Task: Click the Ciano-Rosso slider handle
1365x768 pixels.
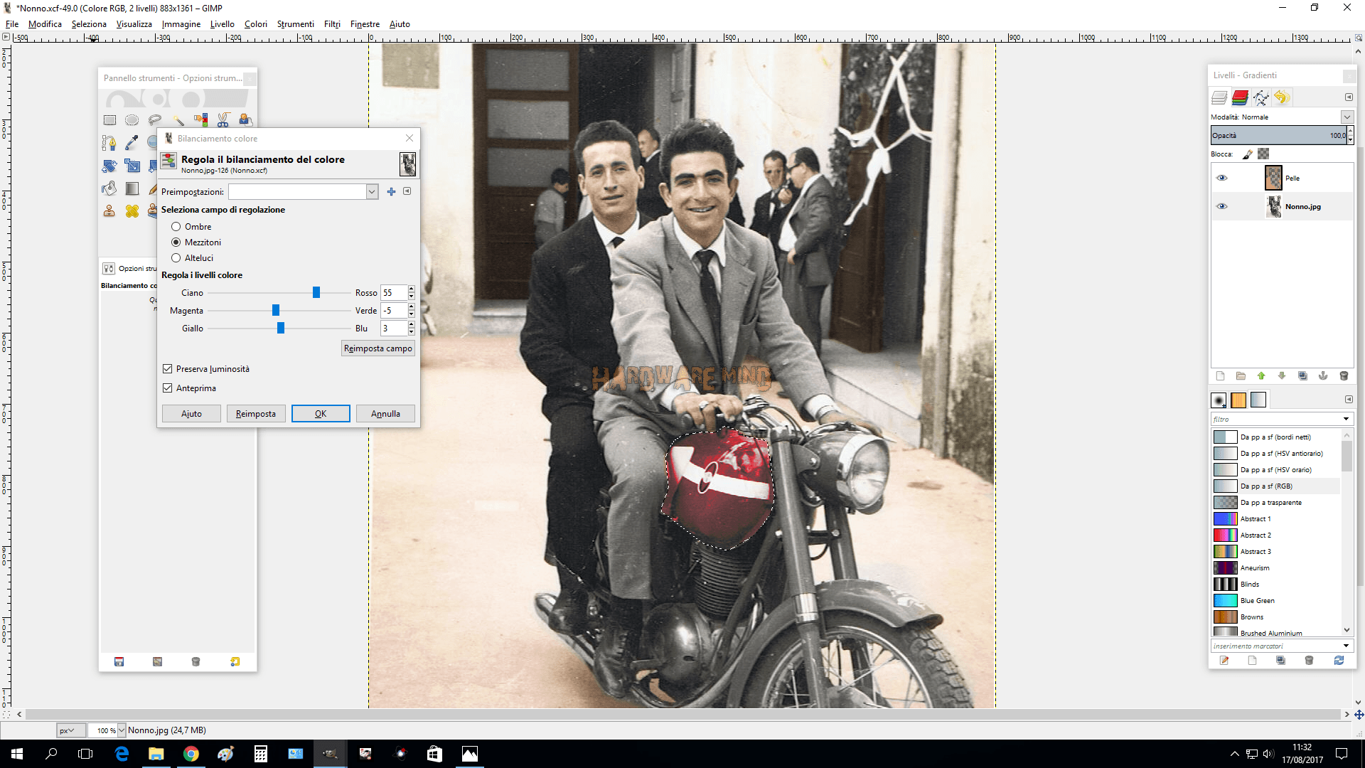Action: click(x=316, y=292)
